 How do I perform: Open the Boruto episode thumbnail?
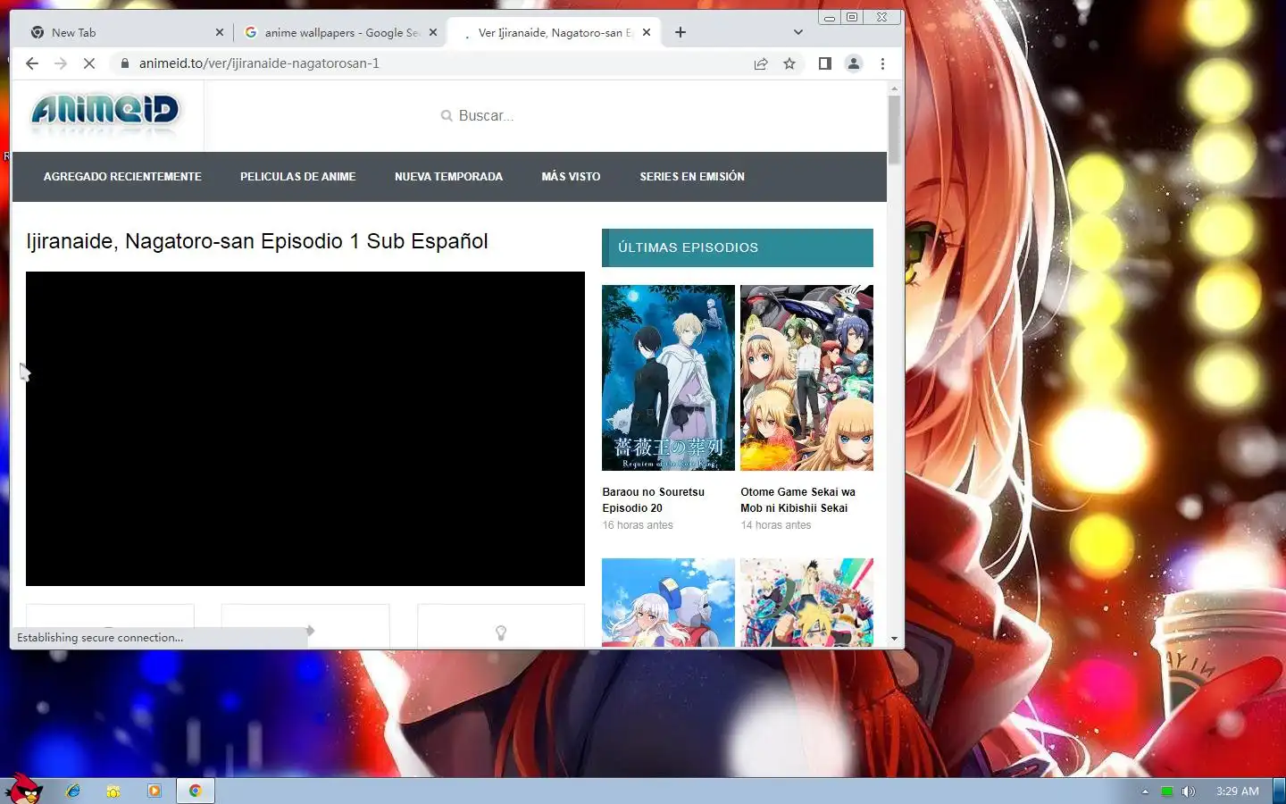tap(806, 602)
